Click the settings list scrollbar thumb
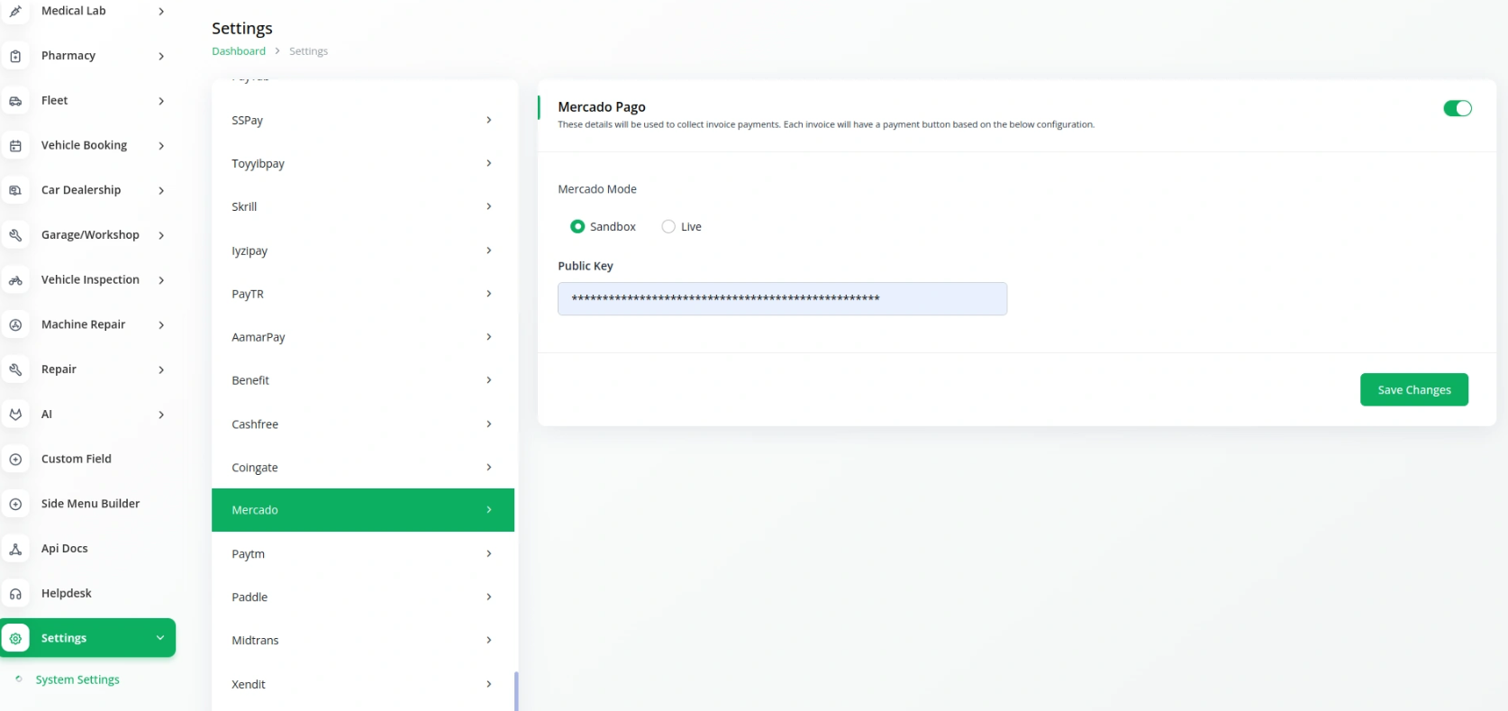 (x=516, y=691)
